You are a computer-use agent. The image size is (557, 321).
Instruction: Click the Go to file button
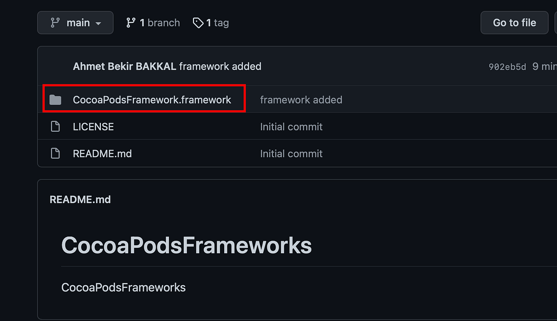(514, 22)
